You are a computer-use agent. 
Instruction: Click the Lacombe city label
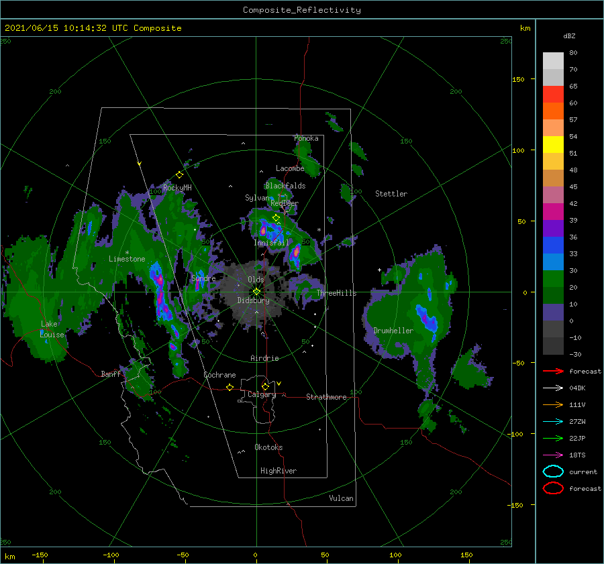click(x=290, y=168)
